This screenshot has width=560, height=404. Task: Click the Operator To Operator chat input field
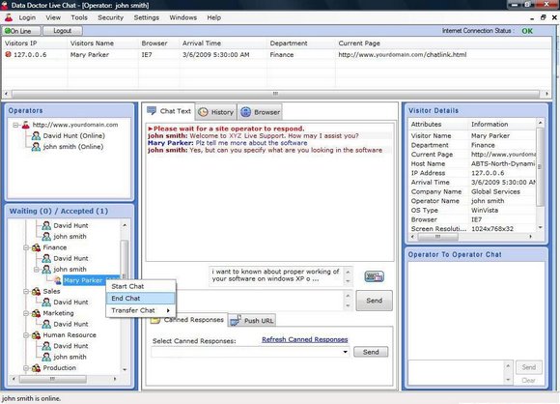point(456,372)
